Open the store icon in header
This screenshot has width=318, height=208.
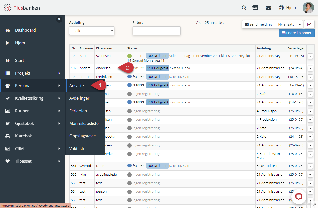click(x=255, y=8)
